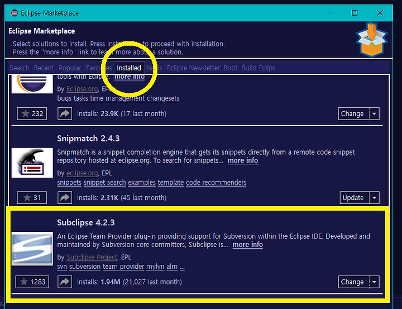
Task: Click the Eclipse logo thumbnail at top
Action: click(x=32, y=84)
